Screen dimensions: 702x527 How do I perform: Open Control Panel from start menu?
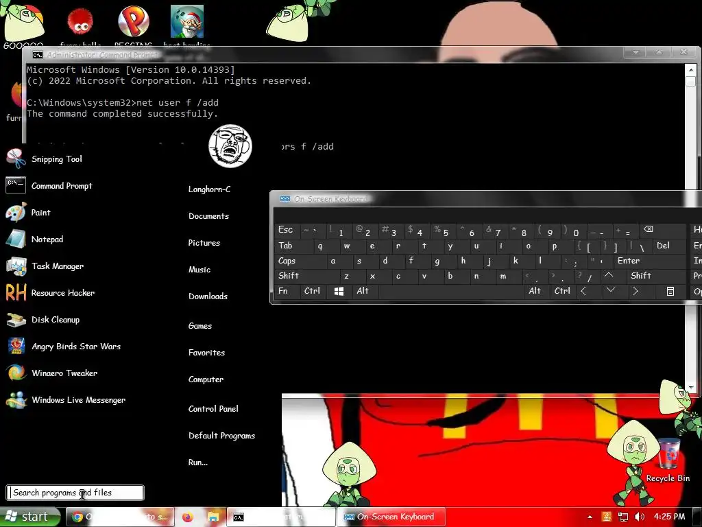pos(214,409)
